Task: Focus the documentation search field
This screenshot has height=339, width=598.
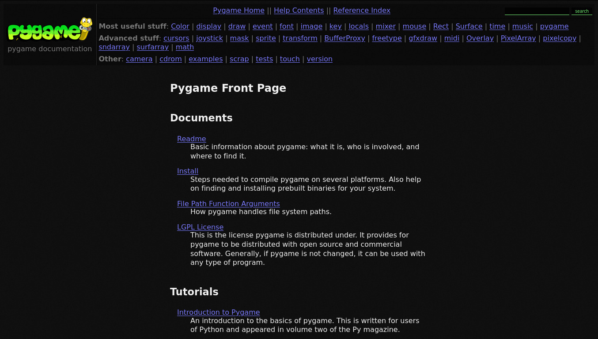Action: point(537,11)
